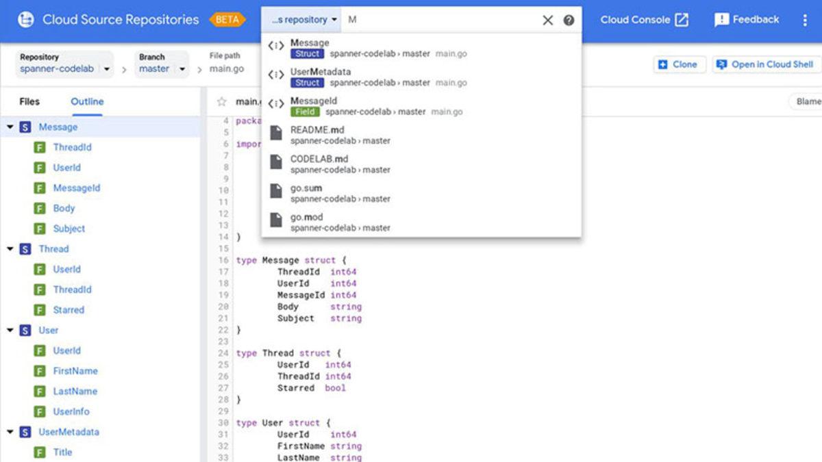
Task: Open the Blame view for main.go
Action: (808, 101)
